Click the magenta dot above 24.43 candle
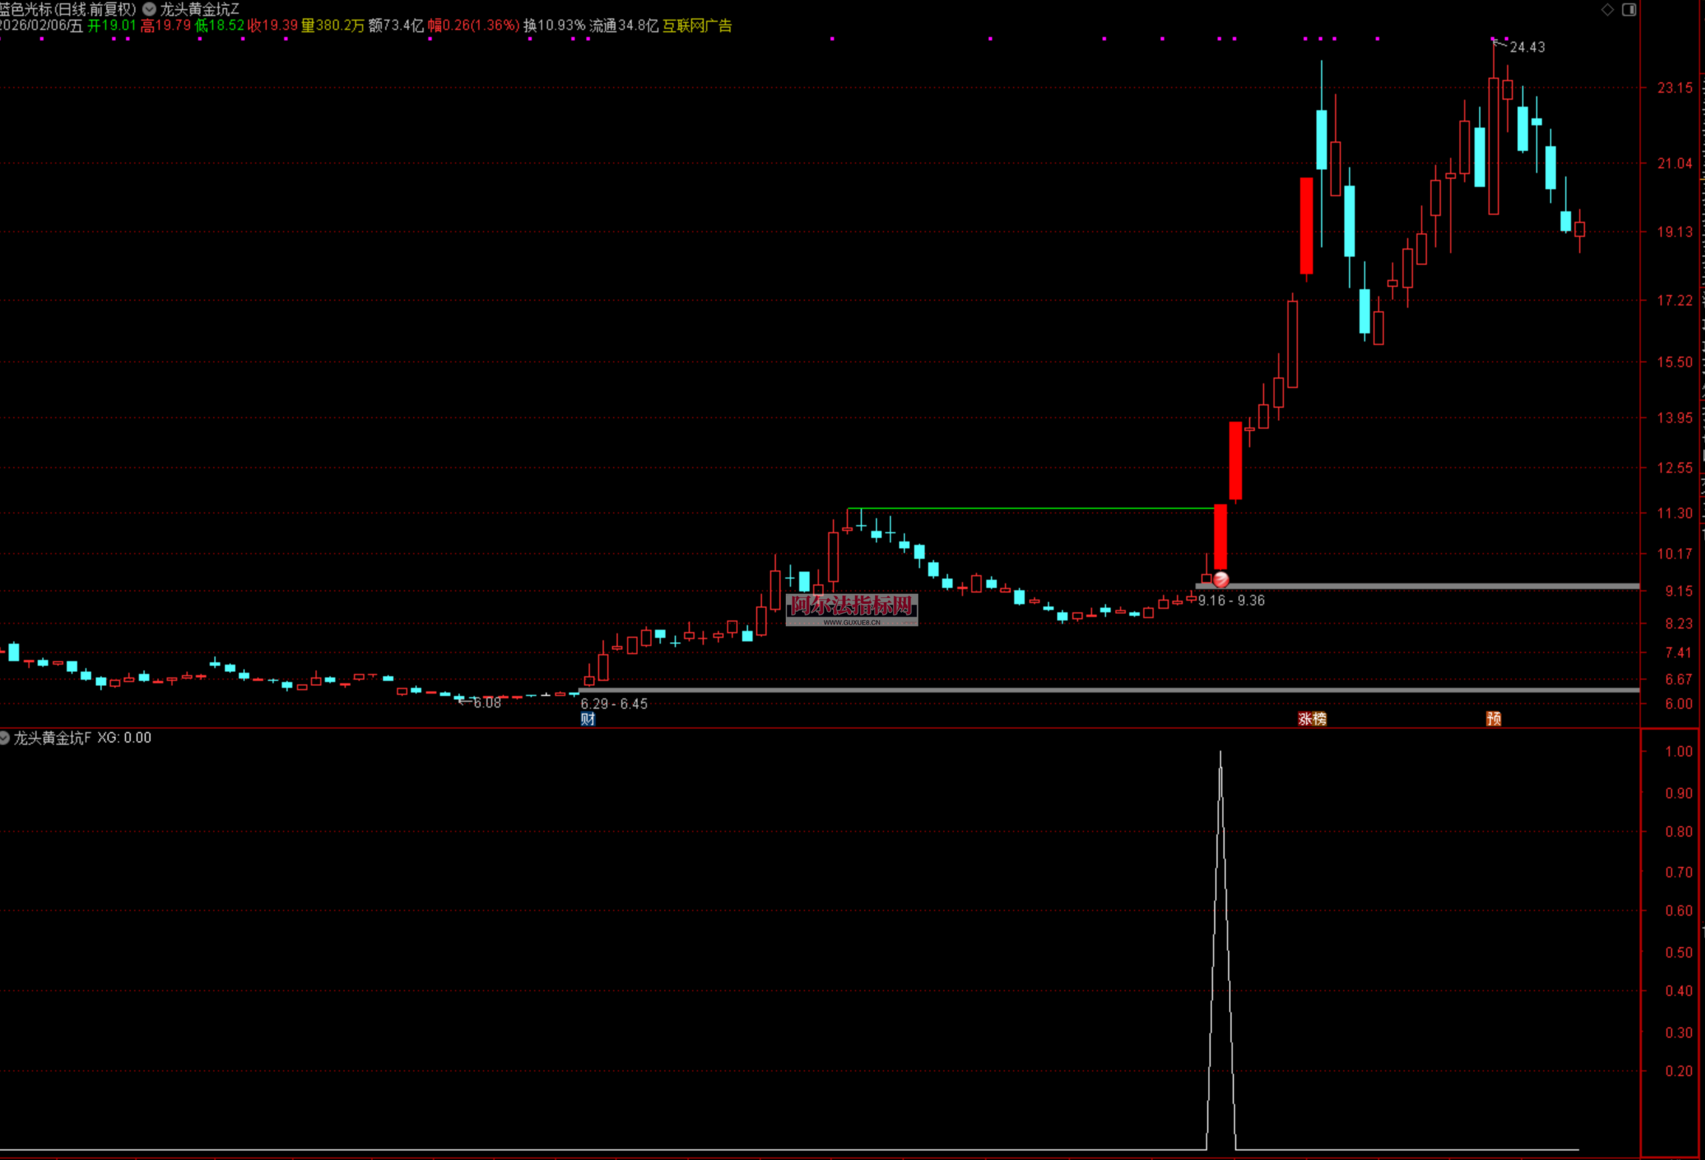Viewport: 1705px width, 1160px height. [1494, 38]
